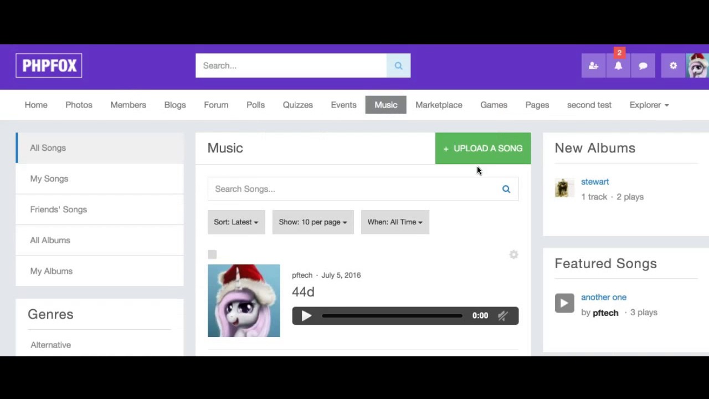The height and width of the screenshot is (399, 709).
Task: Click the header search magnifier button
Action: click(398, 65)
